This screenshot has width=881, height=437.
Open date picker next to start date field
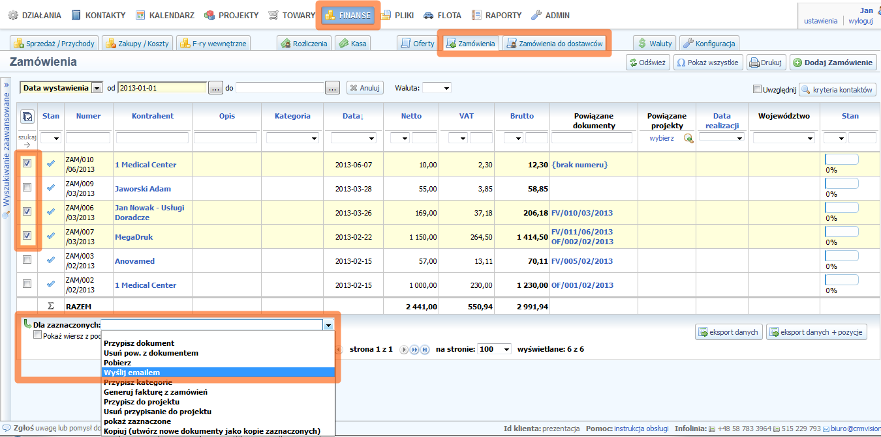point(215,88)
